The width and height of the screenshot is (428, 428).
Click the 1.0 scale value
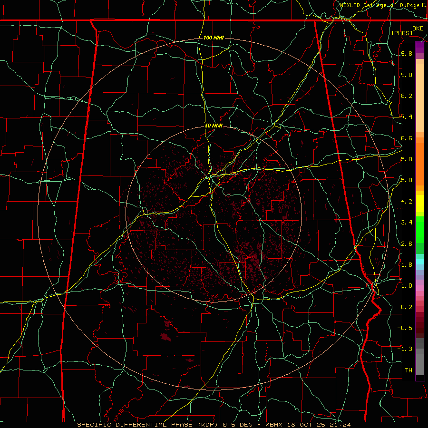407,286
